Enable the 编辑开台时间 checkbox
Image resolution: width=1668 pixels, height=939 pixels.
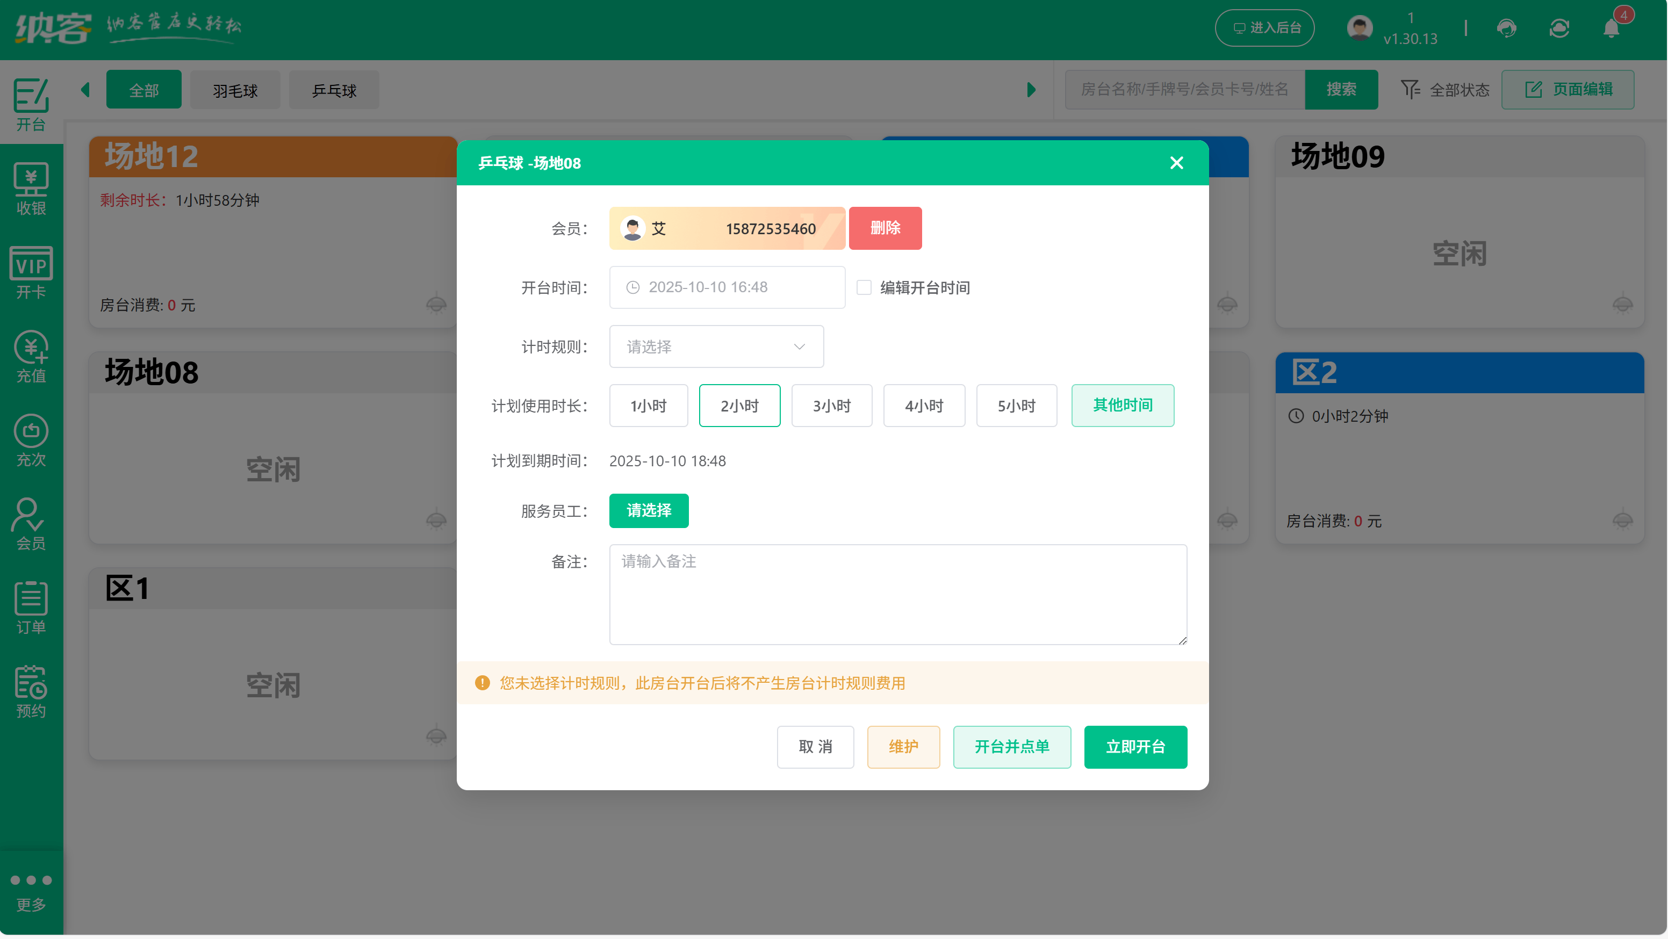(x=864, y=287)
